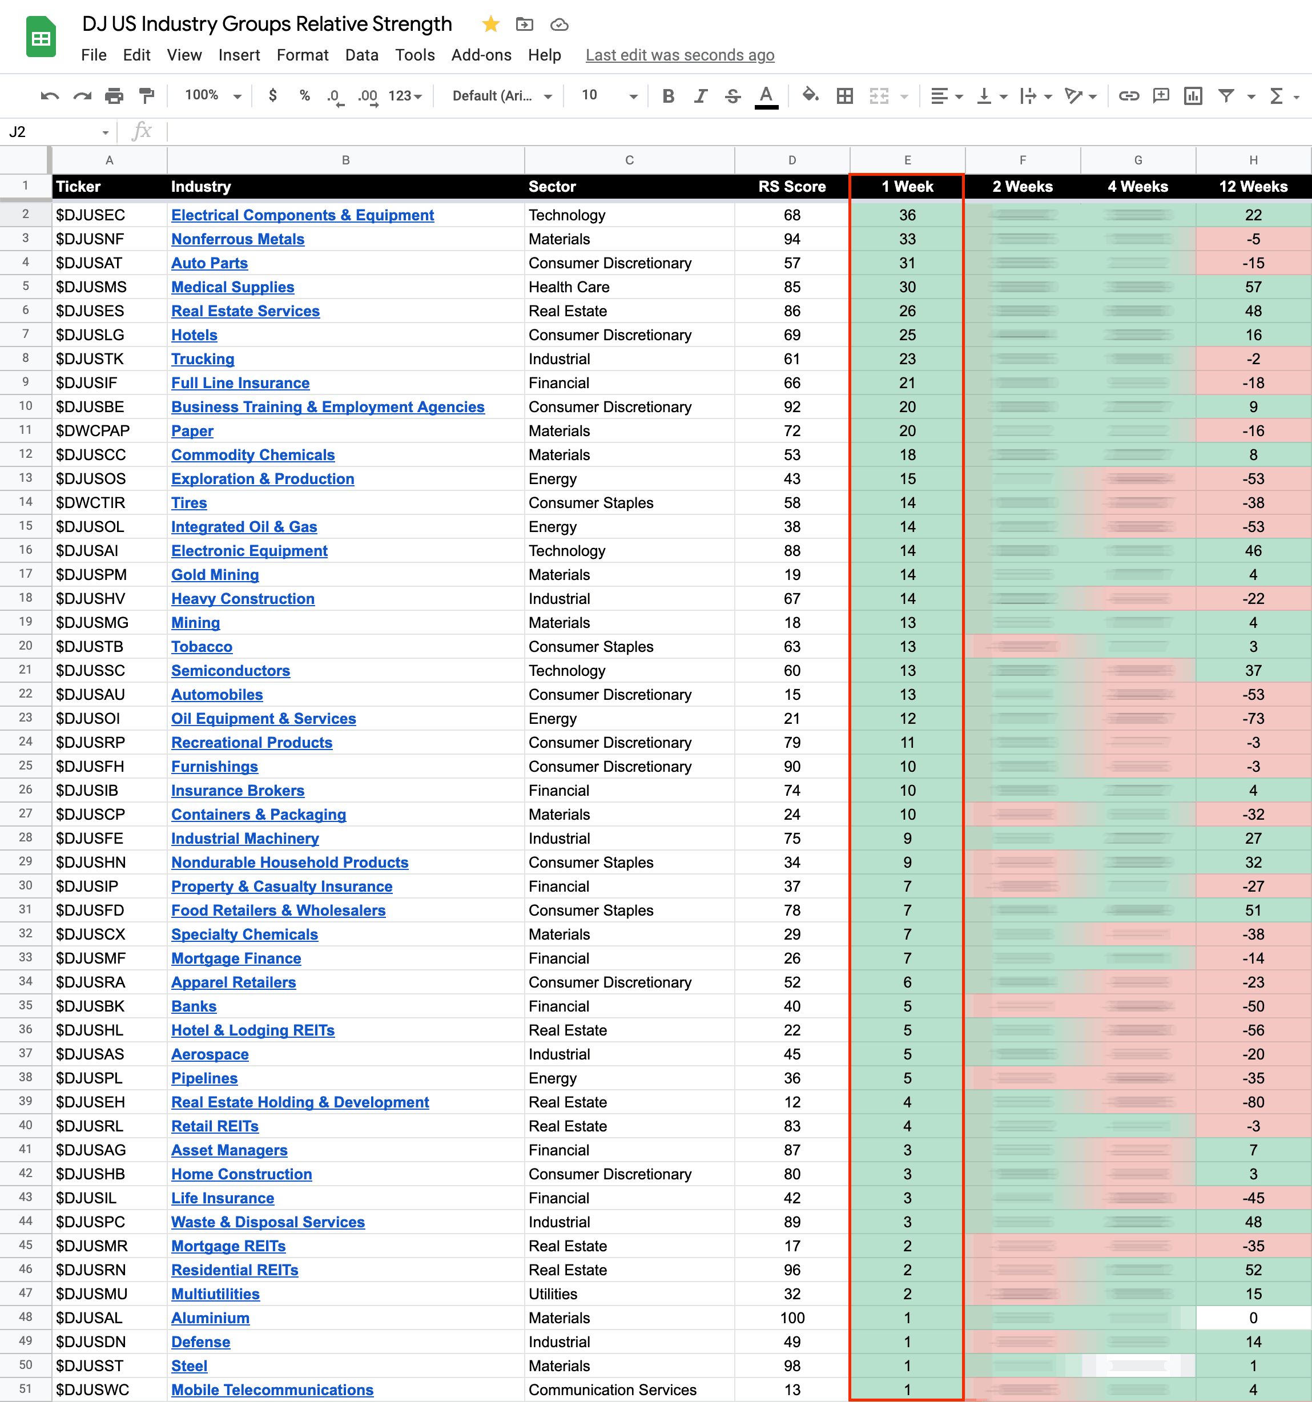Insert chart icon
Image resolution: width=1312 pixels, height=1402 pixels.
click(x=1193, y=96)
